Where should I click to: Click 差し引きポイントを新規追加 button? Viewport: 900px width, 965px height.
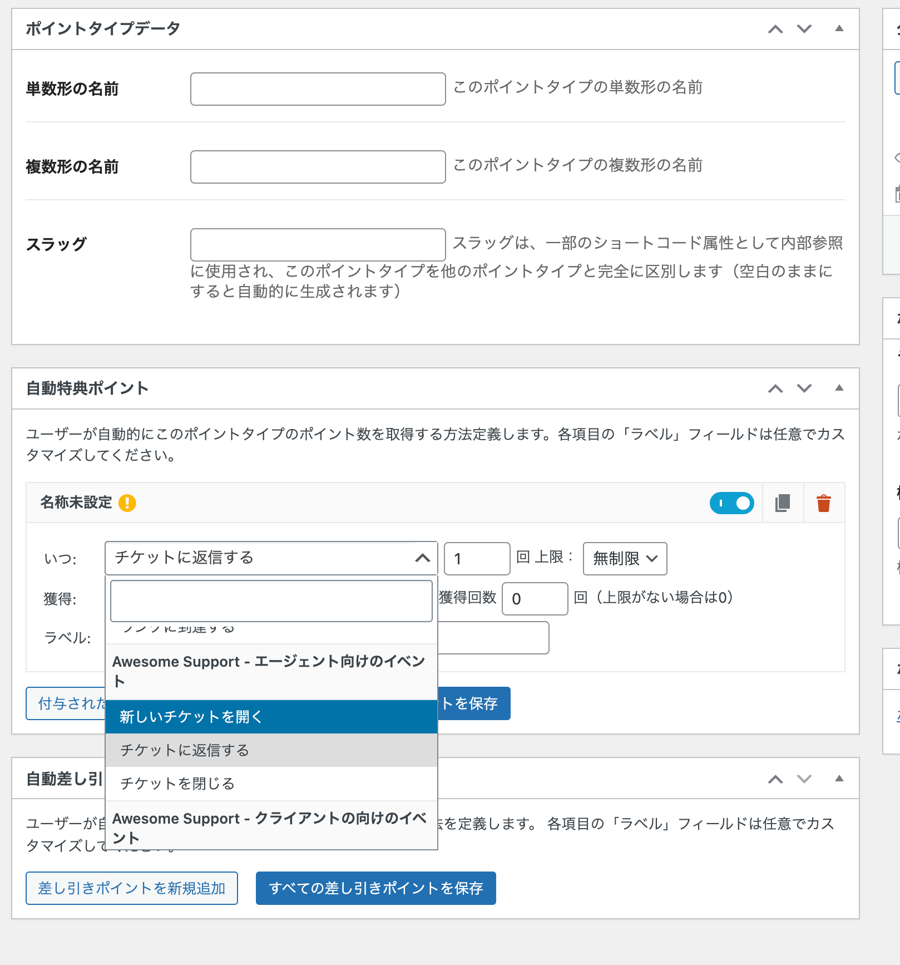132,888
